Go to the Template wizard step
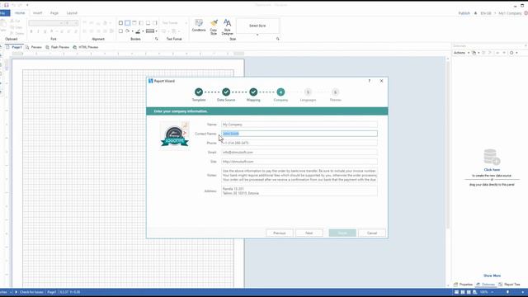Screen dimensions: 528x297 (199, 92)
